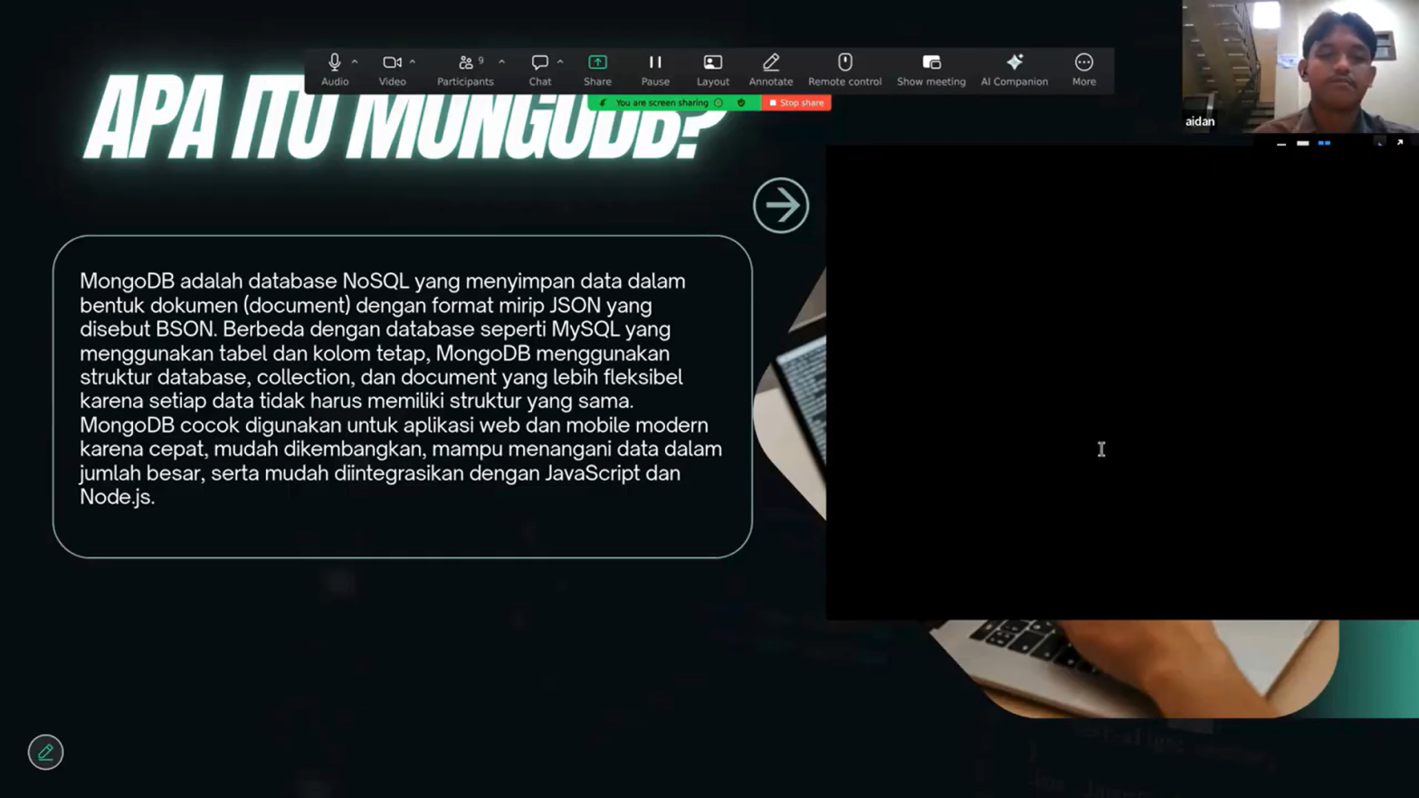Screen dimensions: 1419x798
Task: Open the AI Companion
Action: click(1014, 63)
